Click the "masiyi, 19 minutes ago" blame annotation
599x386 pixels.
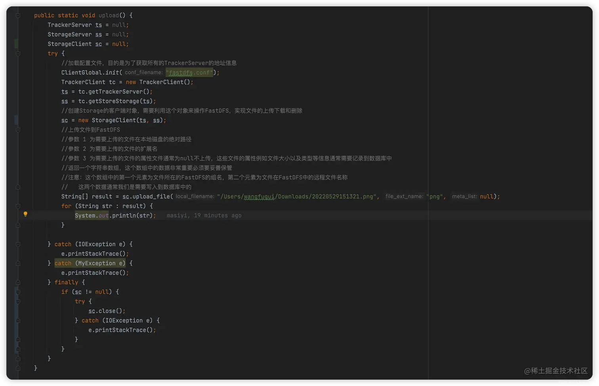204,216
